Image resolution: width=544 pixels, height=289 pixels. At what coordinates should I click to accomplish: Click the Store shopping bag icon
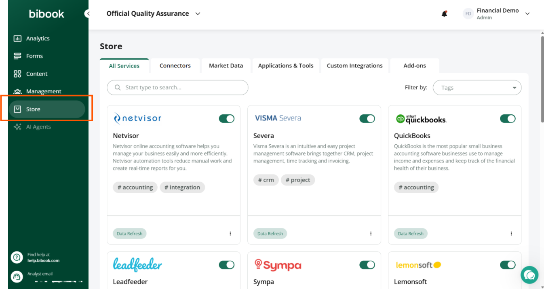pyautogui.click(x=17, y=109)
